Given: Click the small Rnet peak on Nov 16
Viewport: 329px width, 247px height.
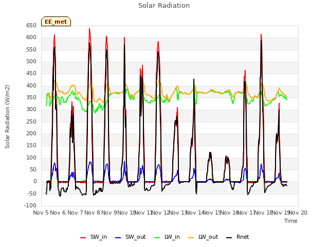Looking at the screenshot, I should (x=226, y=156).
